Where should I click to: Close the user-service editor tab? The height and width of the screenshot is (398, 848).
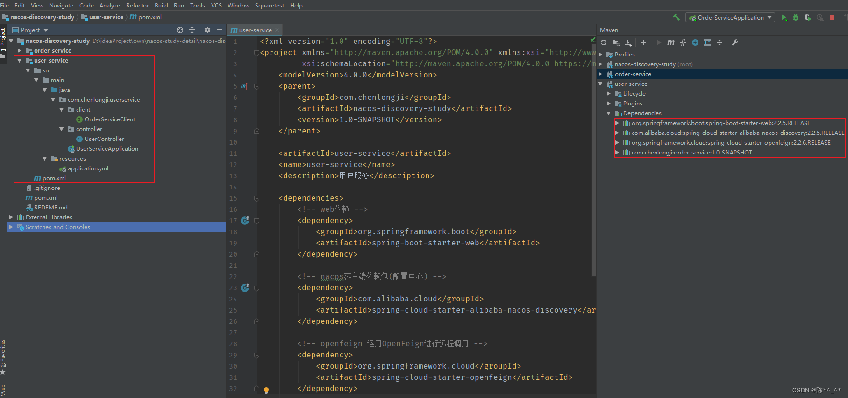click(x=277, y=30)
